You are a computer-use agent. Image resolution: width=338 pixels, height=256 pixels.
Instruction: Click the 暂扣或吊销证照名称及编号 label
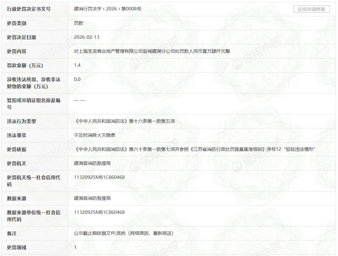coord(33,104)
